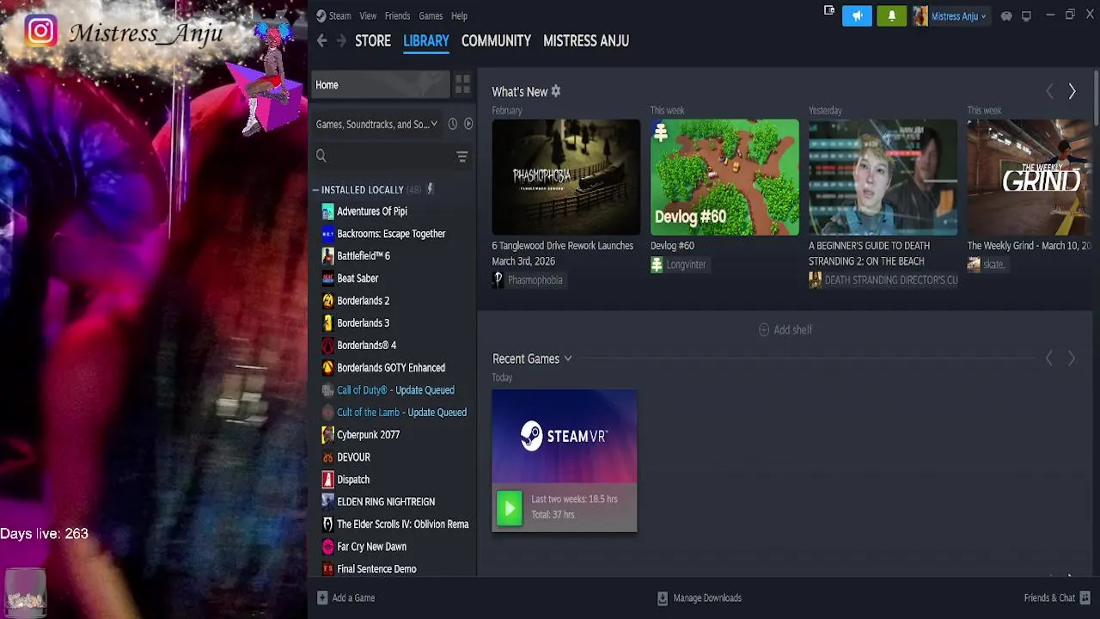
Task: Collapse the Installed Locally category
Action: click(x=315, y=189)
